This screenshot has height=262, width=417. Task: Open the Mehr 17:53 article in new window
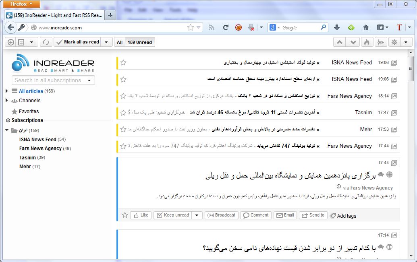coord(394,130)
